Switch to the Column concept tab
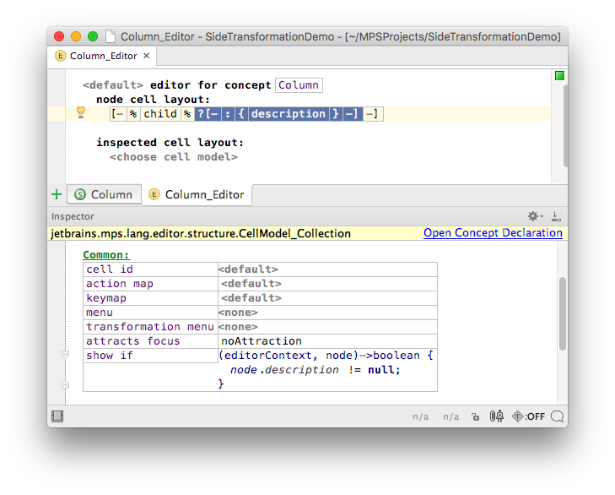Image resolution: width=615 pixels, height=495 pixels. click(x=103, y=194)
